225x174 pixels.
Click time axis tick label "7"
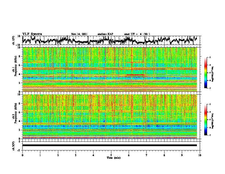coord(147,155)
